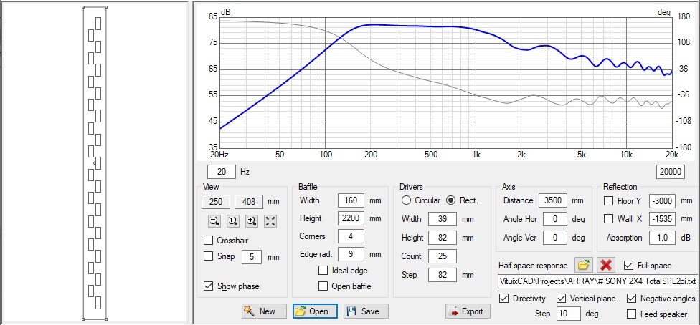Click the zoom in magnifier icon
Image resolution: width=700 pixels, height=325 pixels.
pyautogui.click(x=252, y=220)
